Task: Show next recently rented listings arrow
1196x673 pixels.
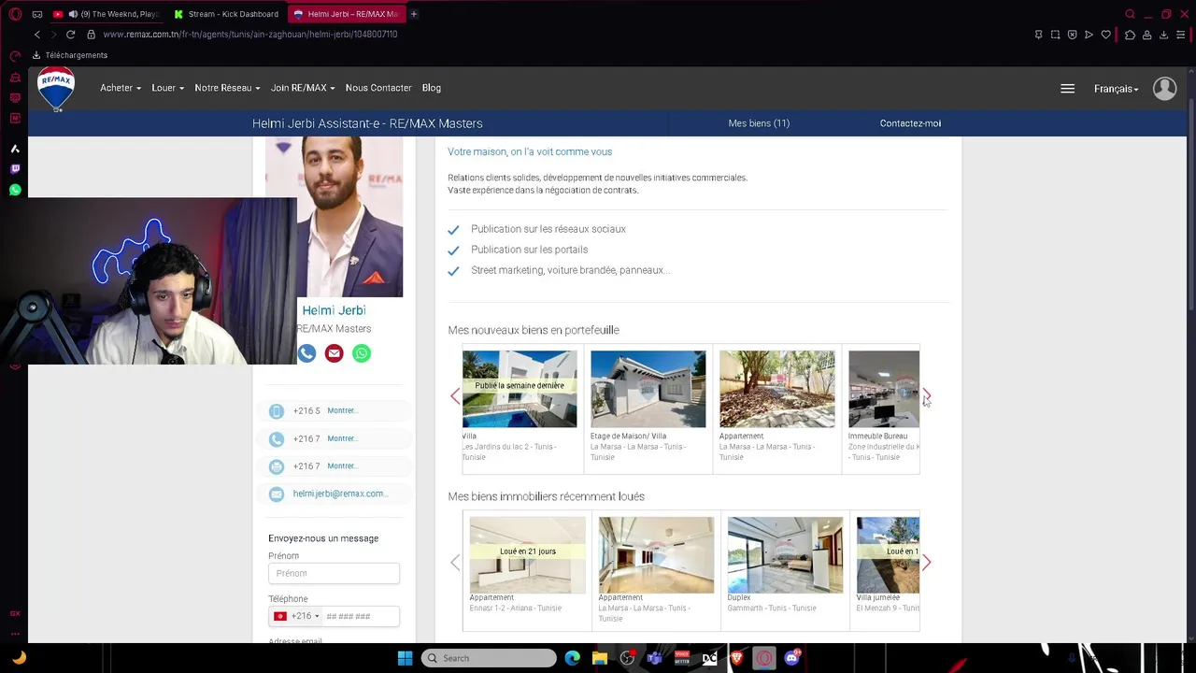Action: (926, 563)
